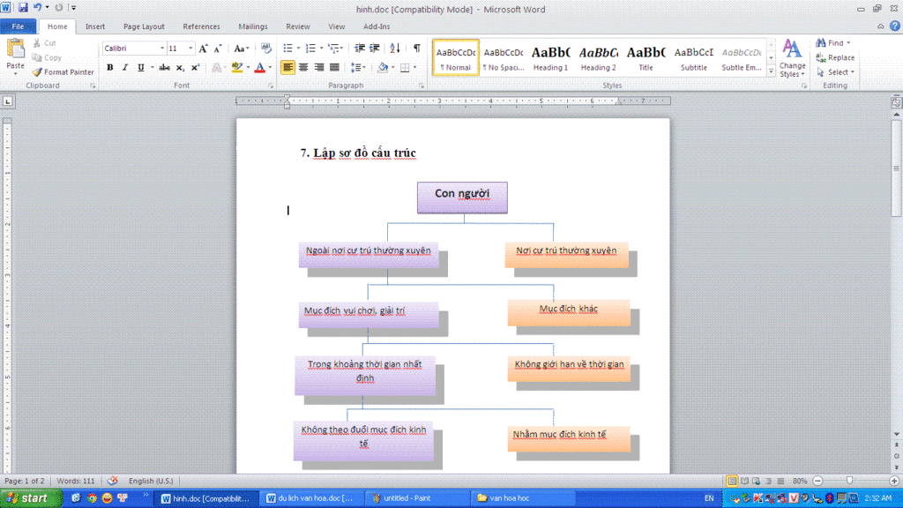Screen dimensions: 903x508
Task: Toggle show paragraph marks
Action: pyautogui.click(x=416, y=49)
